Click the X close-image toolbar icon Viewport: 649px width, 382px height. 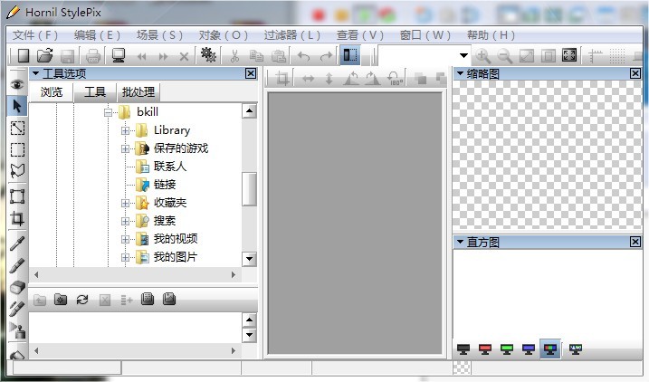tap(184, 57)
